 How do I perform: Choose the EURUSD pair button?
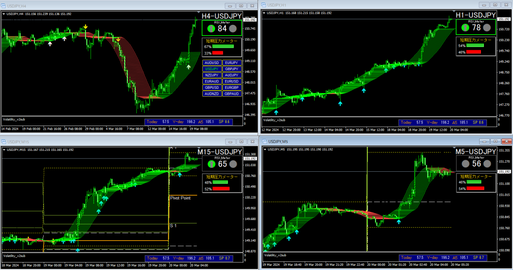tap(232, 81)
